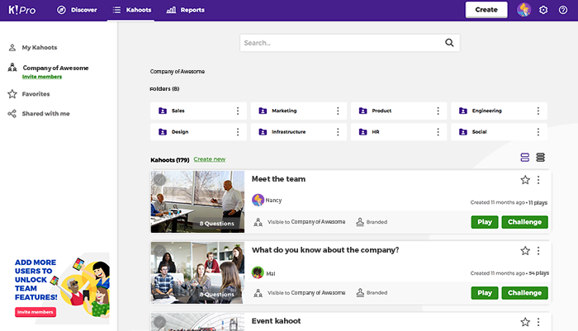Open help via the question mark icon
Viewport: 578px width, 331px height.
click(563, 10)
